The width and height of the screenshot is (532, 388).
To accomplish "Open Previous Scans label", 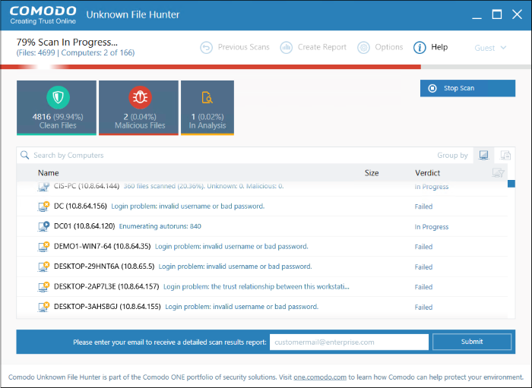I will pyautogui.click(x=244, y=47).
